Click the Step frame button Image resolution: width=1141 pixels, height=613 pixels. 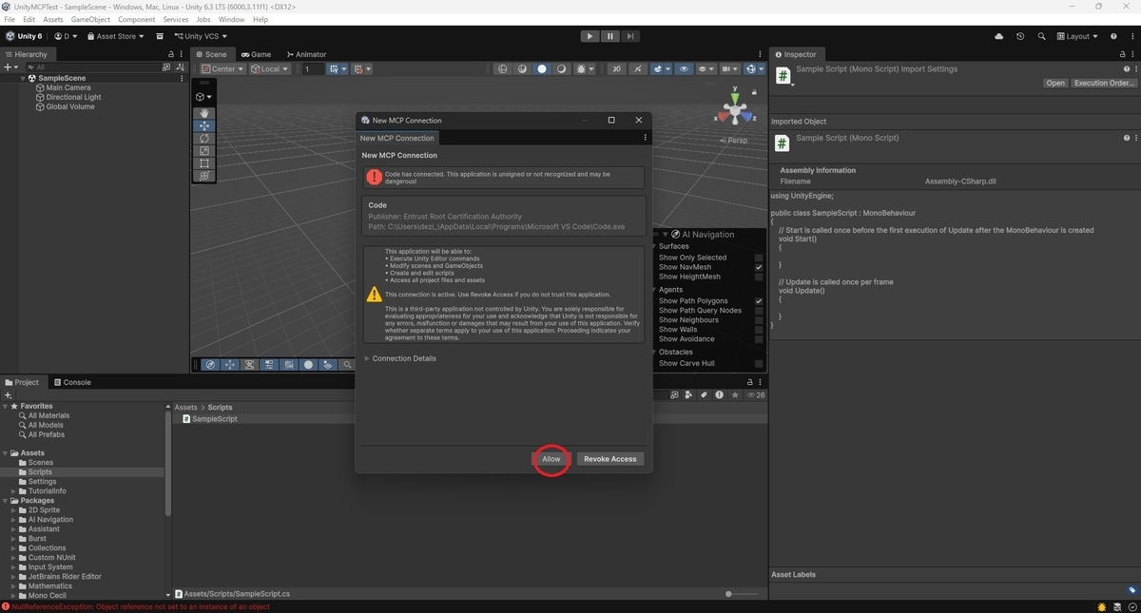pos(629,36)
